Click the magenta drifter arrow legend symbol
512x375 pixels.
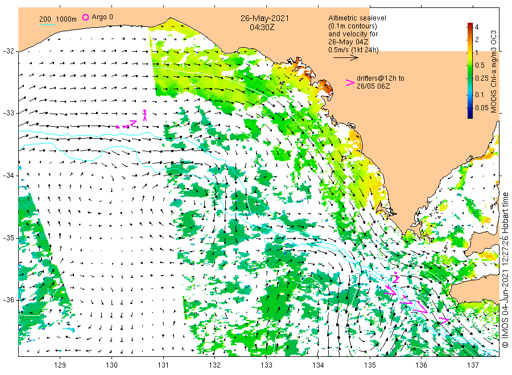350,83
